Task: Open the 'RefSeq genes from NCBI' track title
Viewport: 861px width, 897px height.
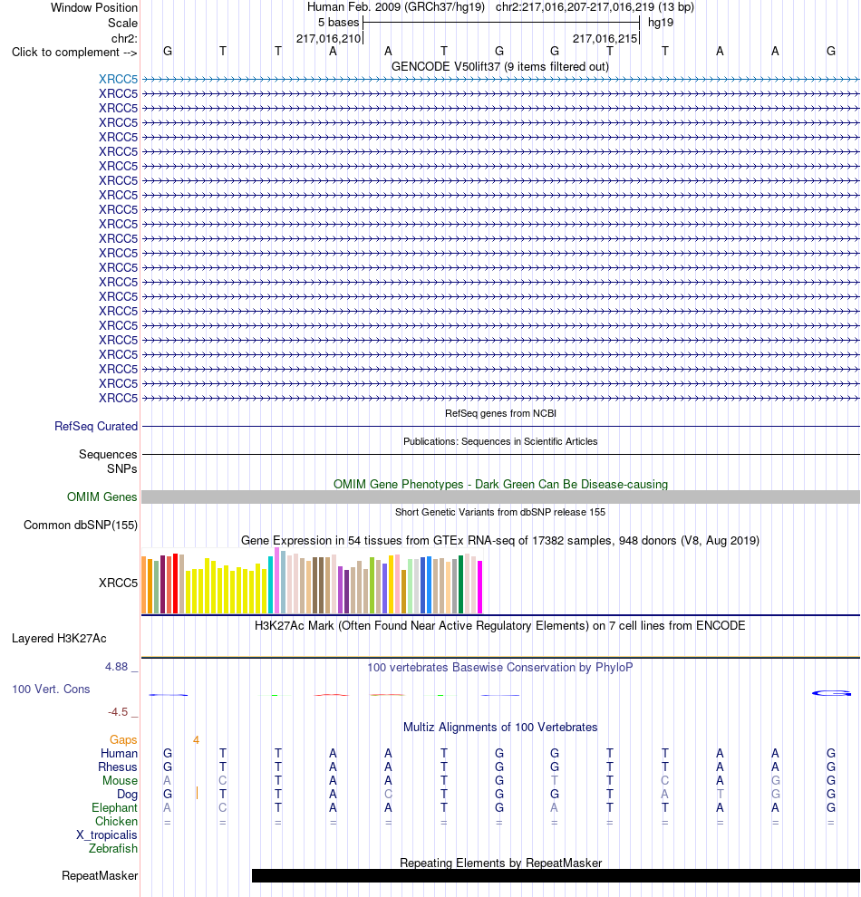Action: pyautogui.click(x=500, y=413)
